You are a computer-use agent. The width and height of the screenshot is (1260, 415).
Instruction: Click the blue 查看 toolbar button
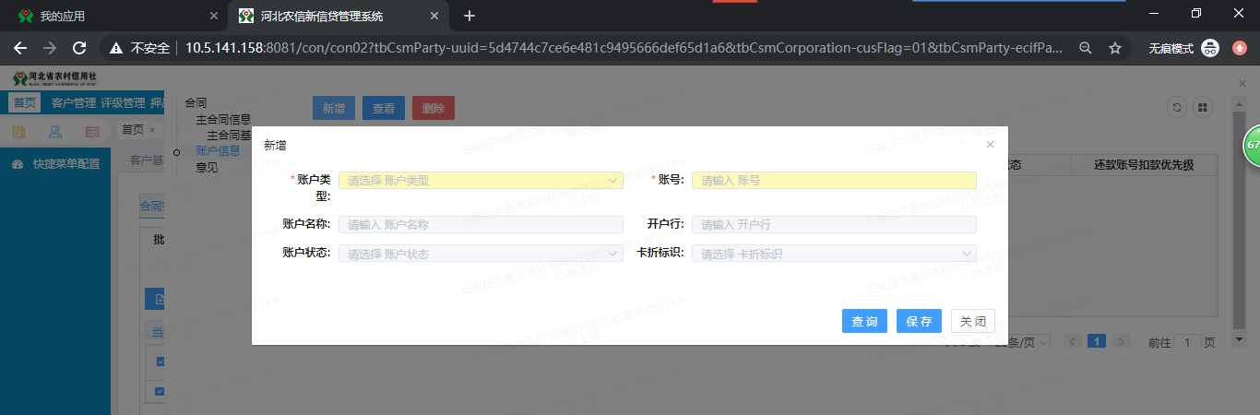pos(384,108)
